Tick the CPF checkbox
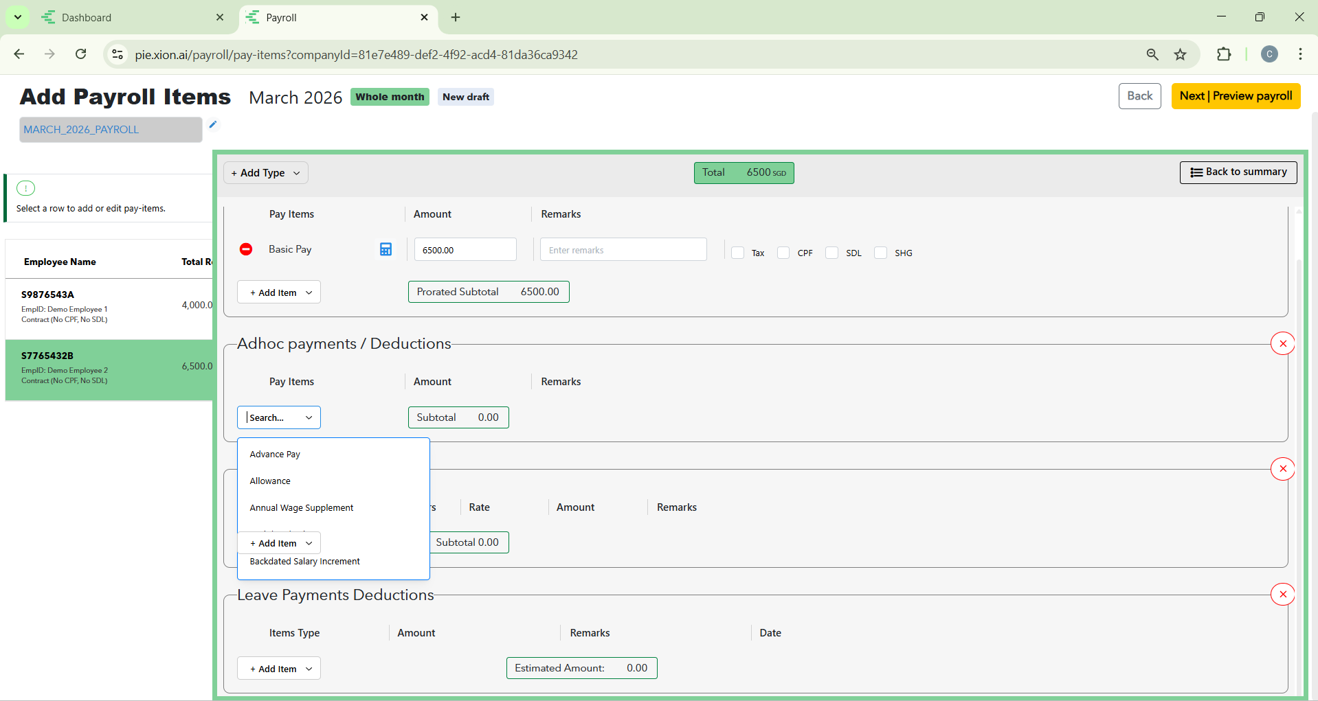The height and width of the screenshot is (701, 1318). coord(783,253)
